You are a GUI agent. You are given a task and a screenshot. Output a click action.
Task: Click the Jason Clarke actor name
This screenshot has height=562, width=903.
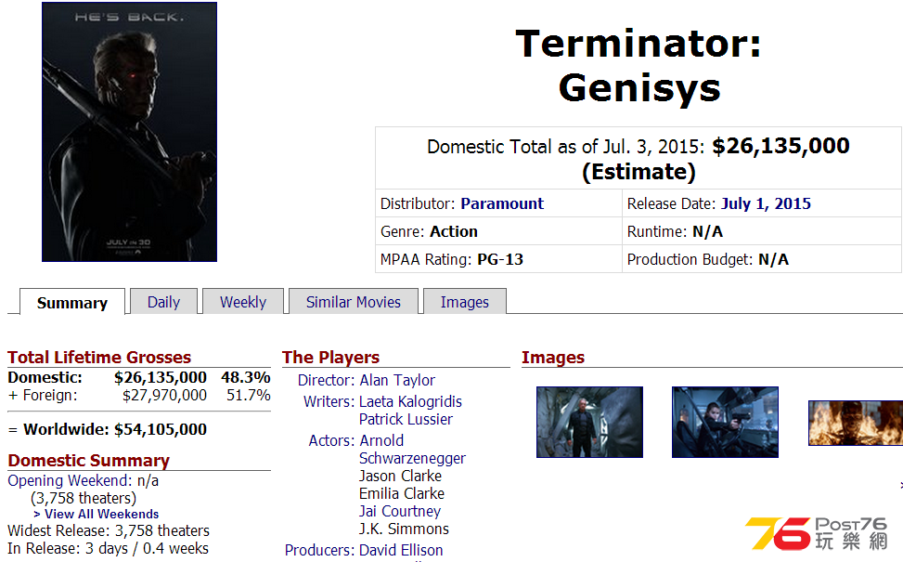(400, 477)
